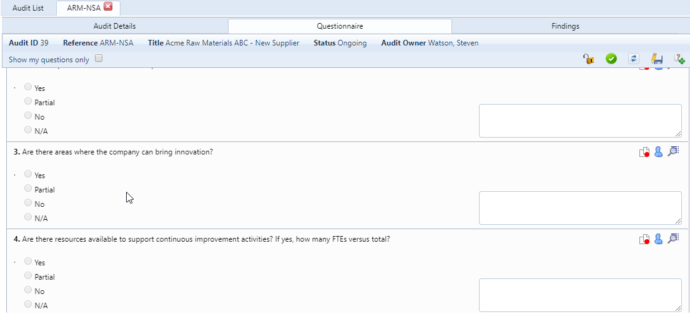
Task: Click the blue refresh arrows icon
Action: click(634, 59)
